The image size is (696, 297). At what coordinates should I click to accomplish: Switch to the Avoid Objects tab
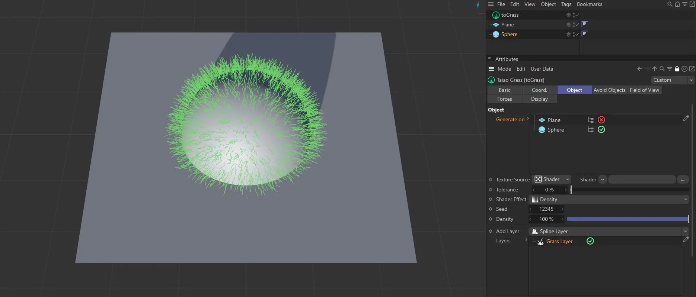(x=609, y=90)
